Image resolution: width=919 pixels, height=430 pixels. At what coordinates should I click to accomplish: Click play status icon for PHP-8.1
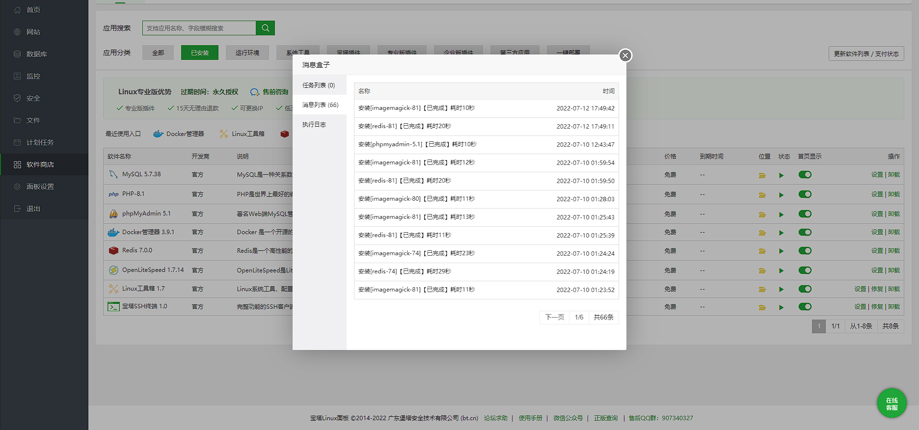(x=781, y=195)
